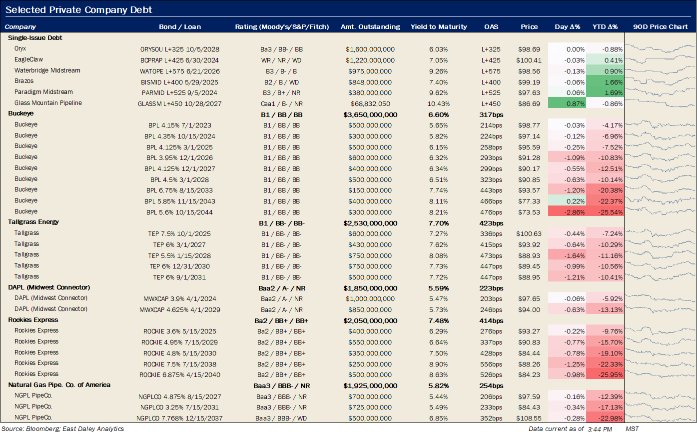Image resolution: width=697 pixels, height=434 pixels.
Task: Click the Rating (Moody's/S&P/Fitch) header
Action: tap(282, 27)
